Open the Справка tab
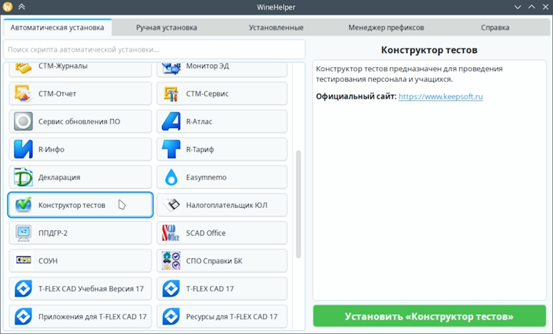This screenshot has height=334, width=553. (x=495, y=28)
